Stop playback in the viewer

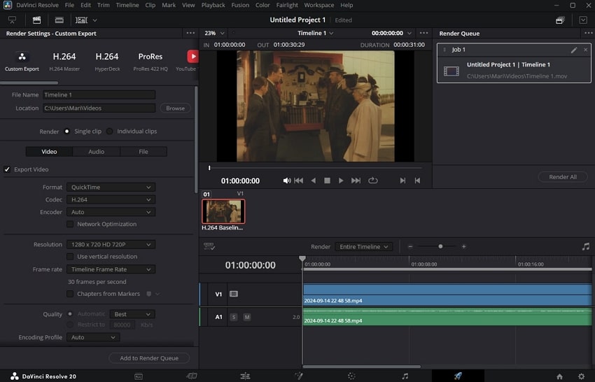tap(327, 181)
